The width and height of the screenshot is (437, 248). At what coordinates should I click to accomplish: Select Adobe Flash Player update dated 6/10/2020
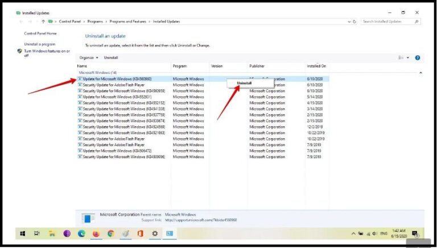tap(203, 85)
